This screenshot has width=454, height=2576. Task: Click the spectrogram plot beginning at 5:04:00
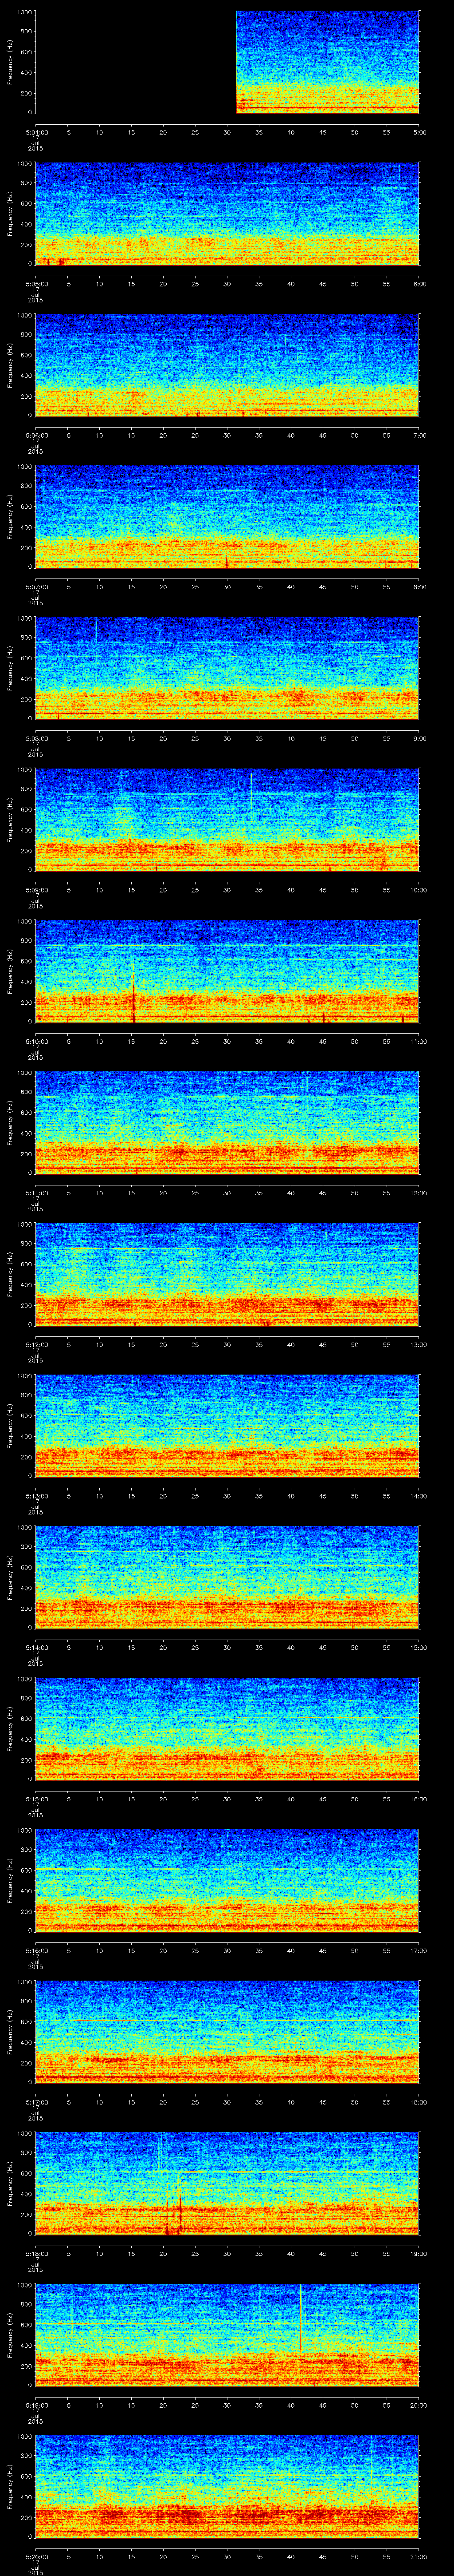pyautogui.click(x=227, y=62)
